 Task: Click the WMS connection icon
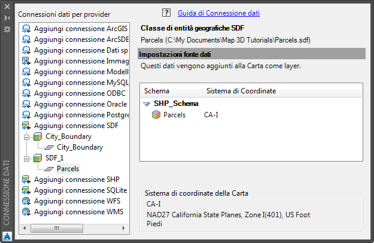click(26, 212)
